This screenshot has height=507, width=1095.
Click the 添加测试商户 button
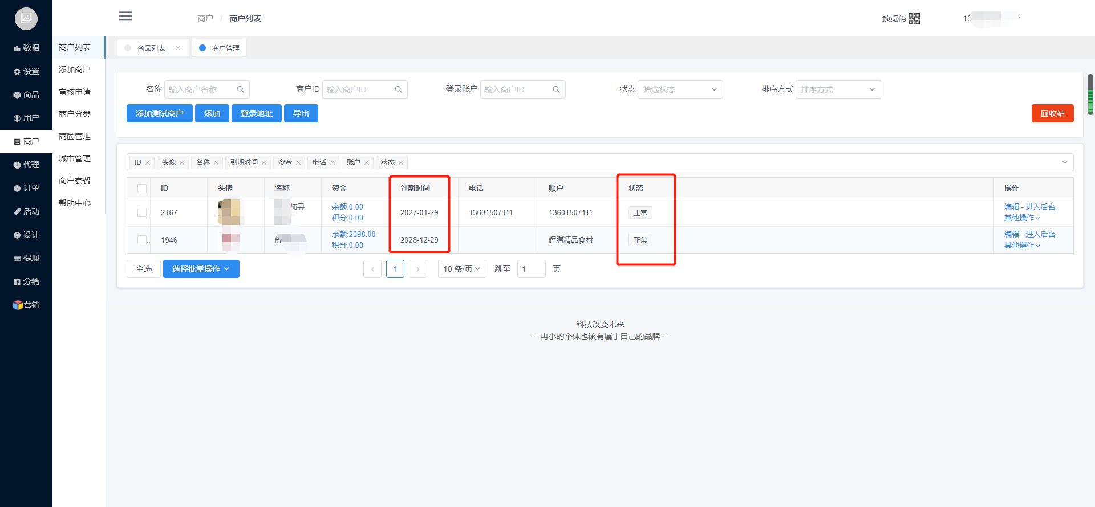click(160, 113)
